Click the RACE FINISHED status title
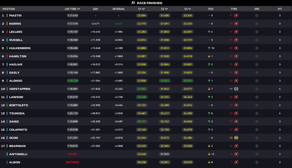Screen dimensions: 292x168 tap(150, 3)
